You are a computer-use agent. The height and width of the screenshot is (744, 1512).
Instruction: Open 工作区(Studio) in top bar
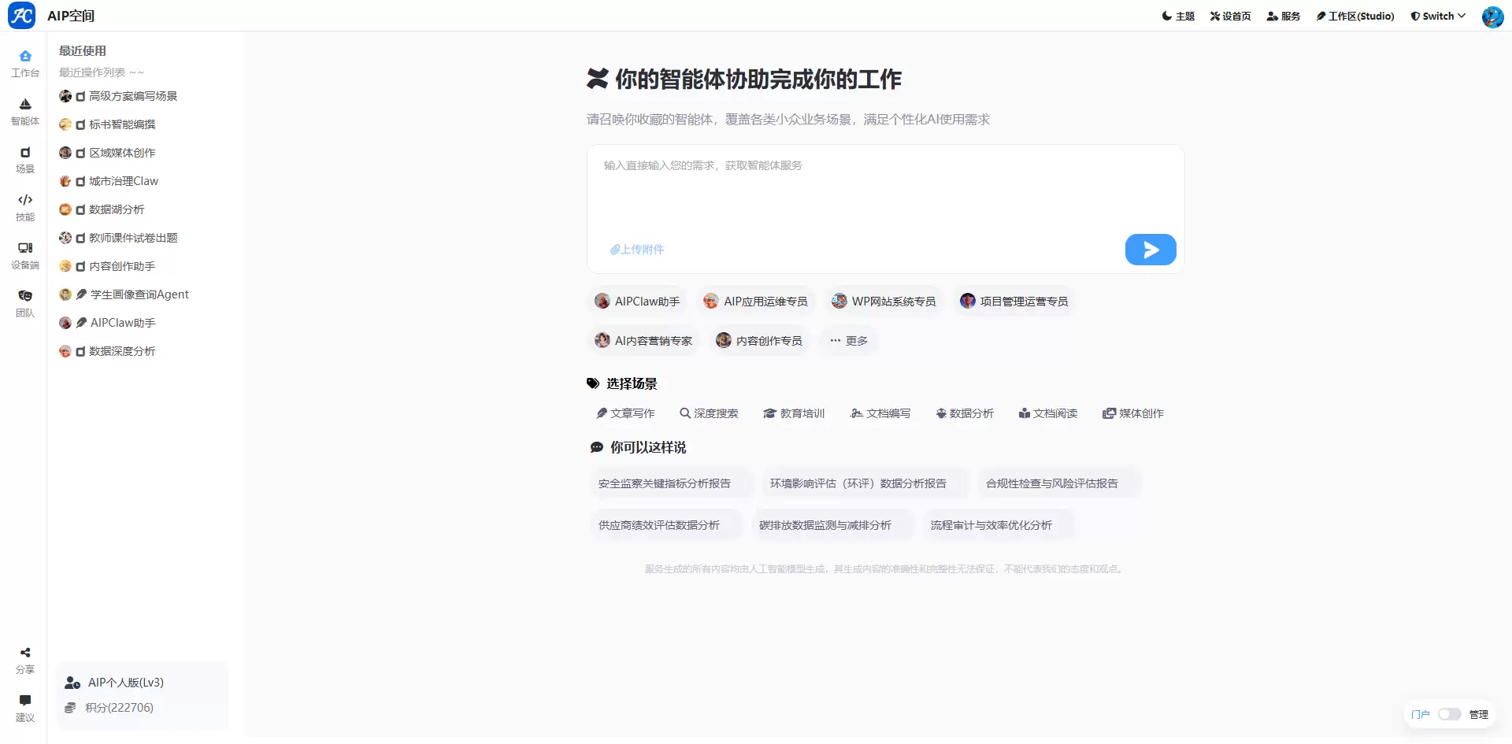[1354, 16]
